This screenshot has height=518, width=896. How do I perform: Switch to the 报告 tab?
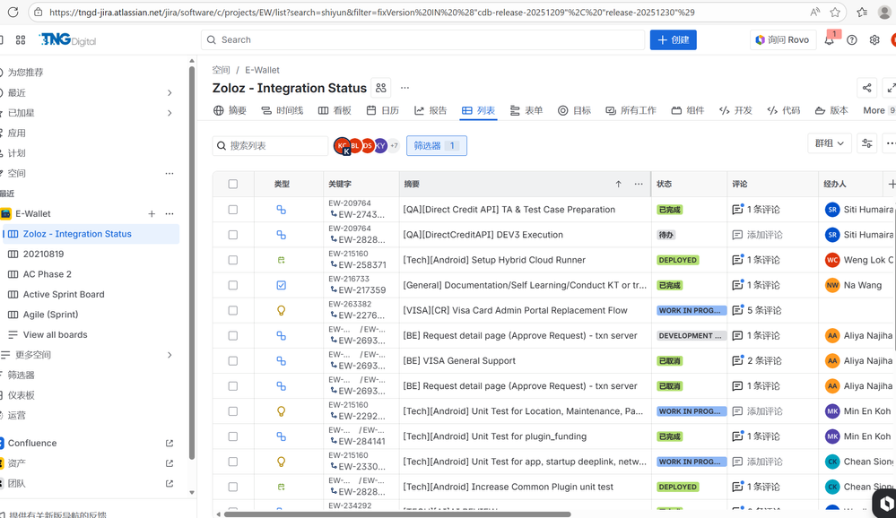point(431,110)
